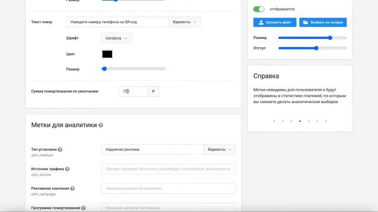
Task: Select second dot in Справка carousel
Action: (283, 121)
